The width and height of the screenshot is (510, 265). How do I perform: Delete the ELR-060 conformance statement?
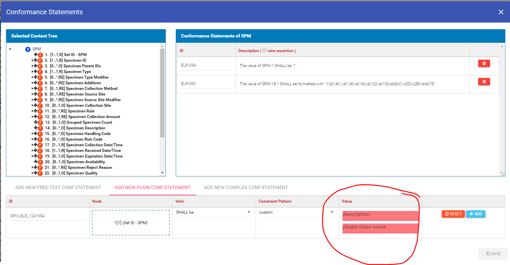[x=484, y=81]
